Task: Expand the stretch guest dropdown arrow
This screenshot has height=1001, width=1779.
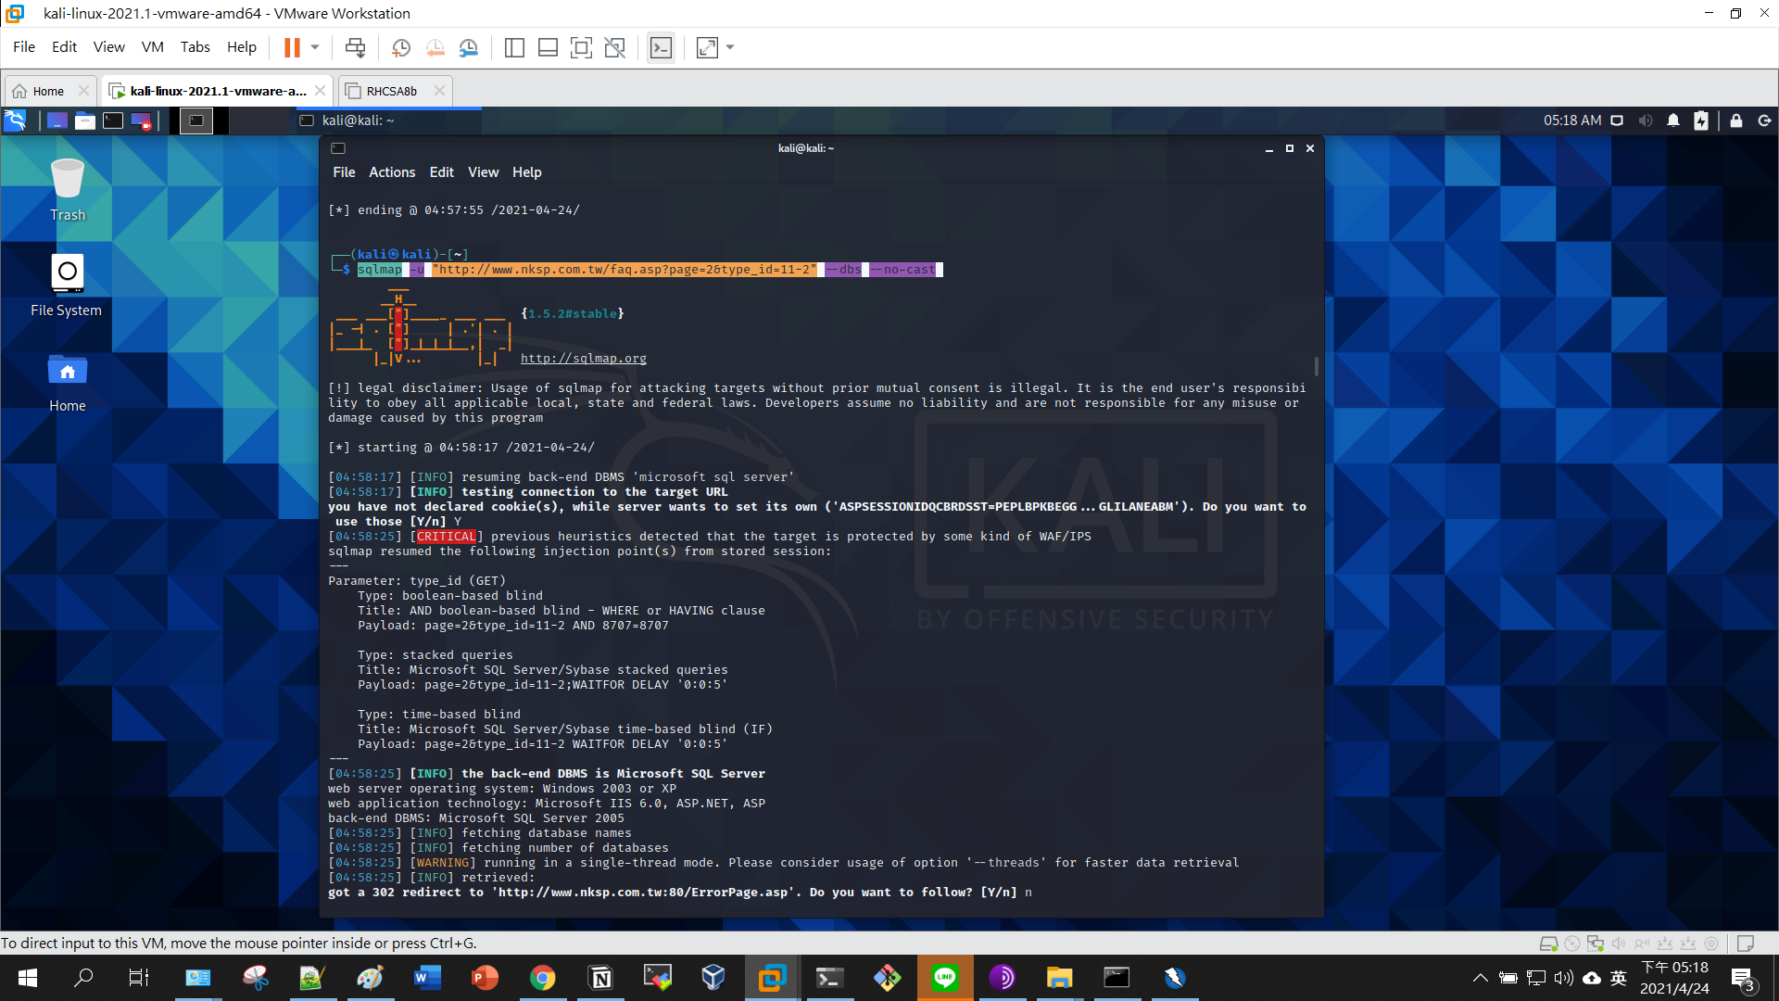Action: (x=730, y=47)
